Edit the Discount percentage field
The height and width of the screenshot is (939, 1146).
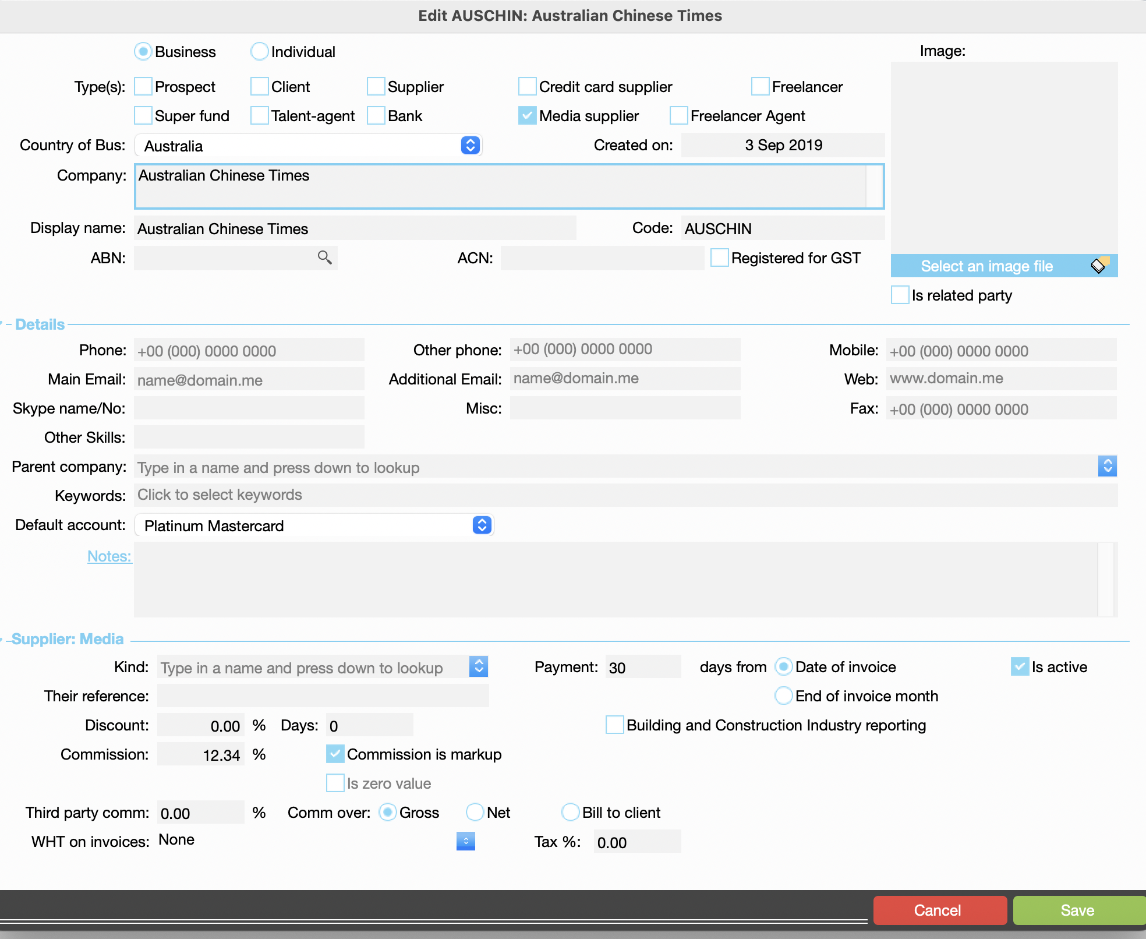pos(201,725)
